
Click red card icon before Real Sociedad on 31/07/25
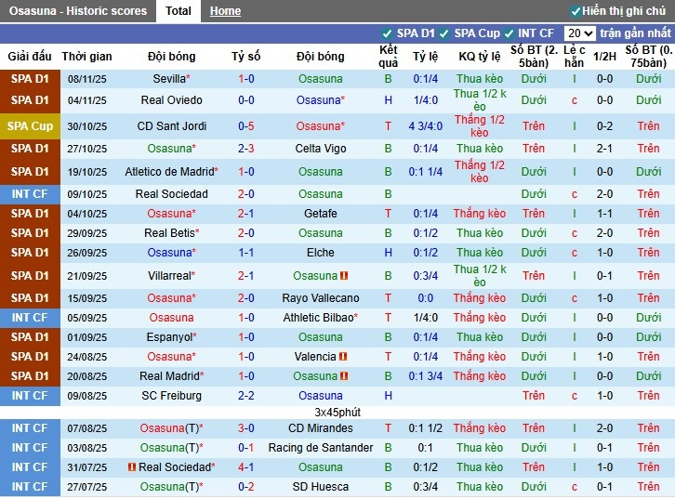(133, 467)
